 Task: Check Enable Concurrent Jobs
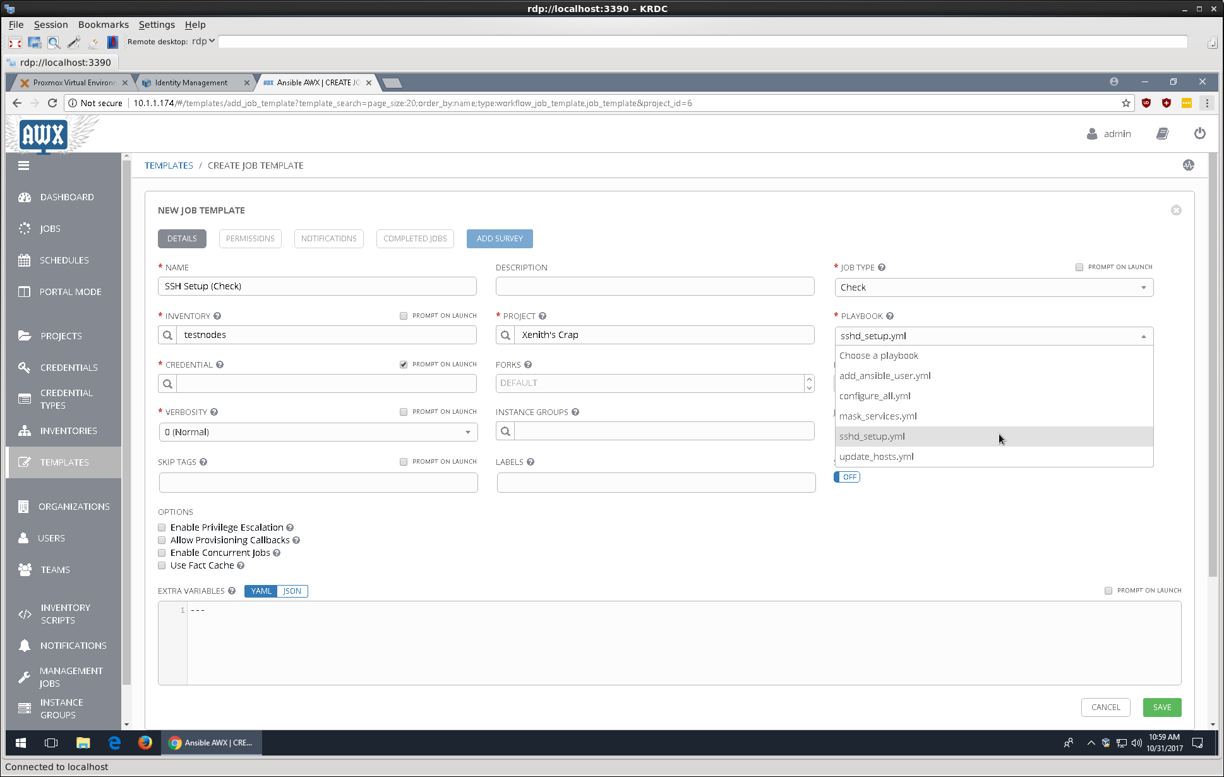tap(162, 553)
